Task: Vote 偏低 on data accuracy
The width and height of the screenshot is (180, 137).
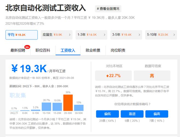Action: (108, 114)
